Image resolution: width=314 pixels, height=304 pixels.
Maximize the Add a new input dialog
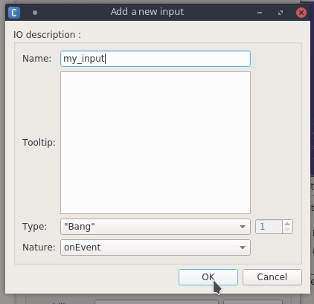point(281,13)
